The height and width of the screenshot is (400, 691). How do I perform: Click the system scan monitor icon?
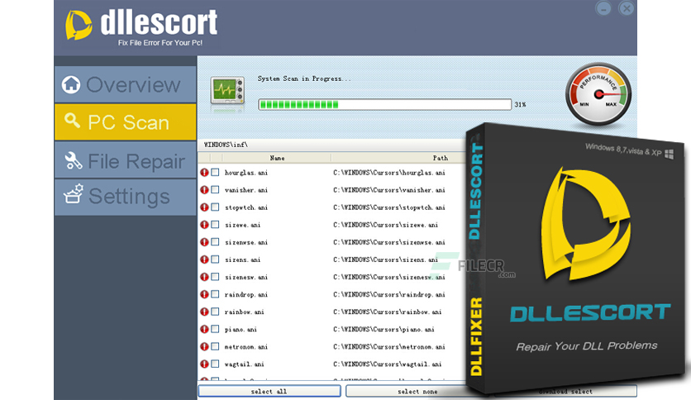227,91
